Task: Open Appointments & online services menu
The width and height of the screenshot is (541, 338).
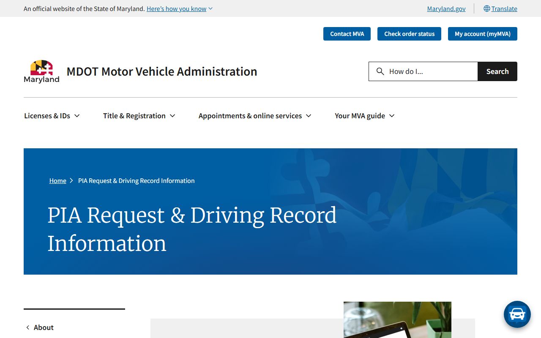Action: point(255,116)
